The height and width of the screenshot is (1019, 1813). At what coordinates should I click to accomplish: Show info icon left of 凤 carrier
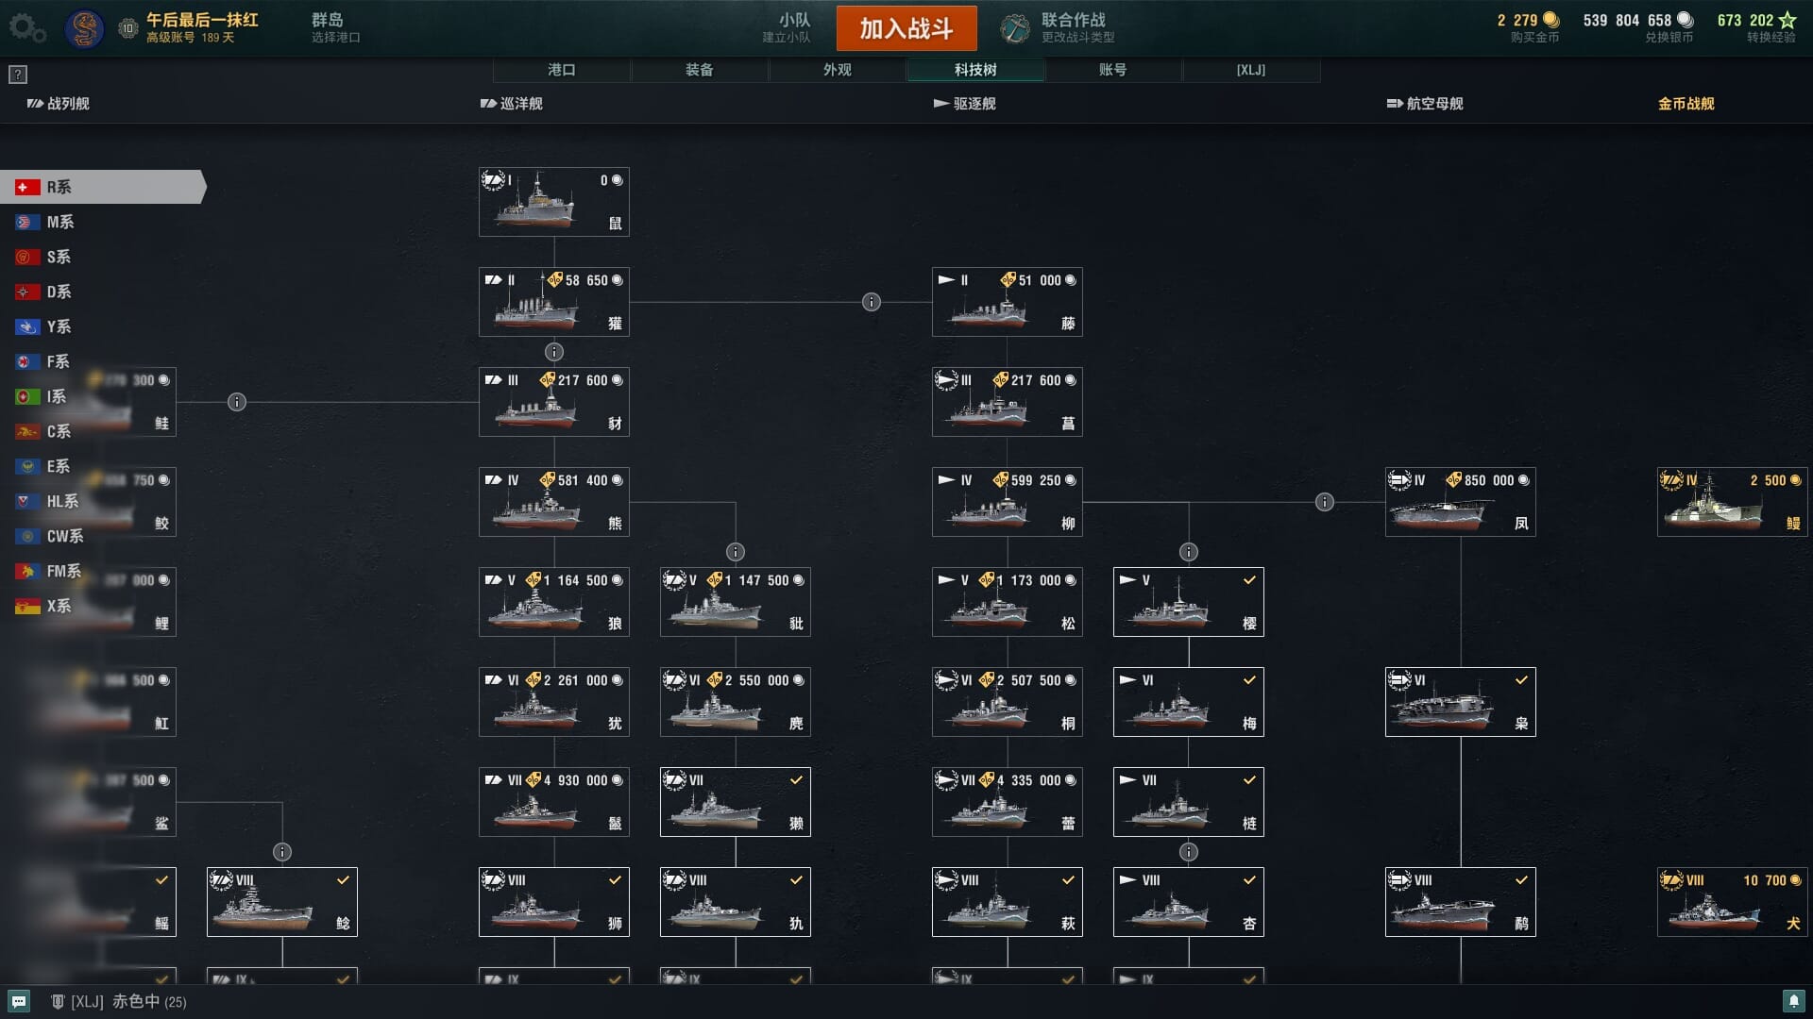click(1325, 502)
